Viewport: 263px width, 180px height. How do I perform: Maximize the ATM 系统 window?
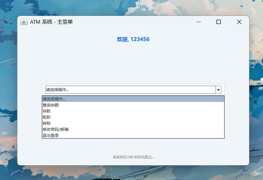tap(219, 22)
